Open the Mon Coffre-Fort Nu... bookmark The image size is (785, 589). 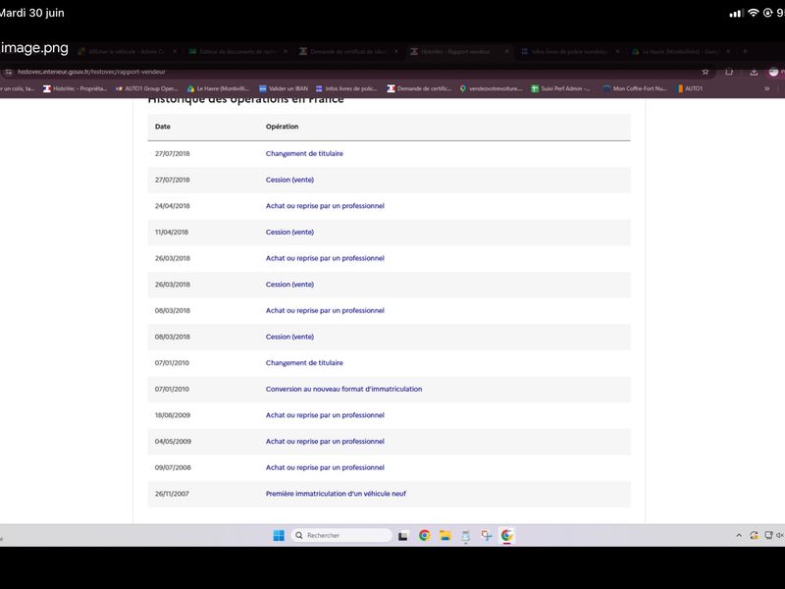click(635, 88)
